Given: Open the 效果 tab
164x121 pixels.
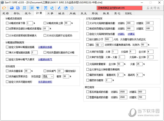Looking at the screenshot, I should click(x=106, y=13).
